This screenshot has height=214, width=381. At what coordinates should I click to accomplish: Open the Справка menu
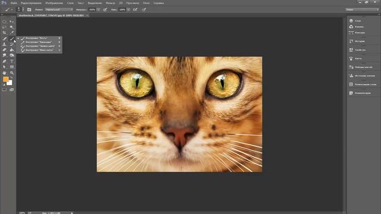click(159, 3)
